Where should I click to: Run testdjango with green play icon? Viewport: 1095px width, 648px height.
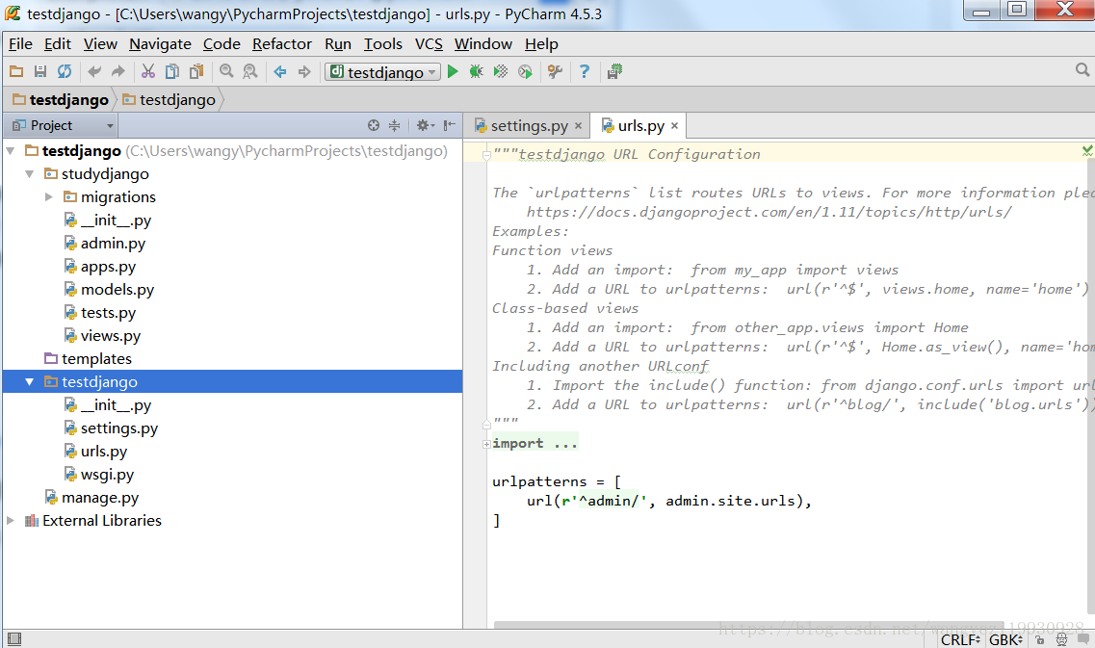tap(453, 71)
